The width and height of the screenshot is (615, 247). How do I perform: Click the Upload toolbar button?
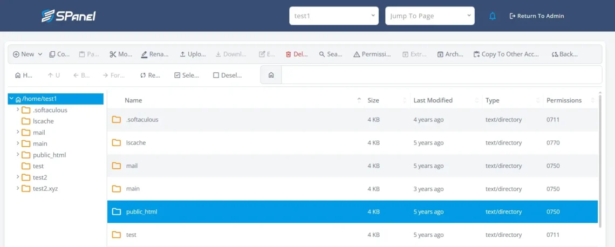click(193, 54)
